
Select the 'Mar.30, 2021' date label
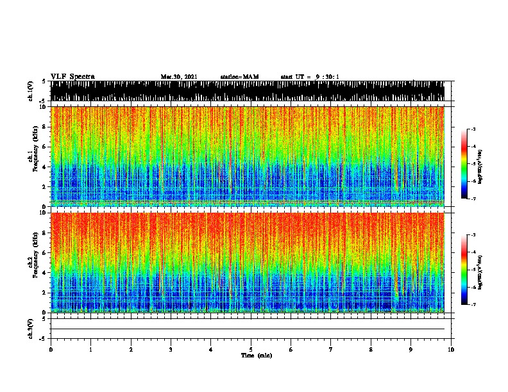pyautogui.click(x=179, y=77)
